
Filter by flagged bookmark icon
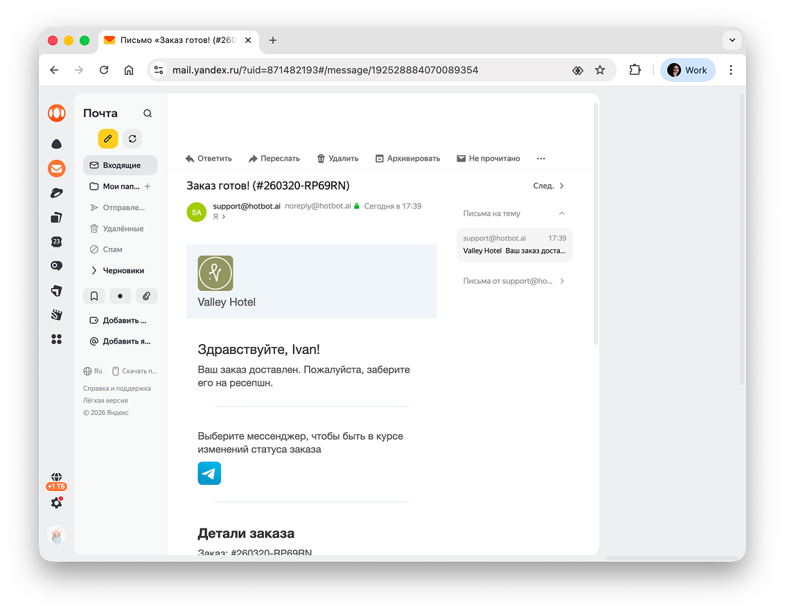94,296
